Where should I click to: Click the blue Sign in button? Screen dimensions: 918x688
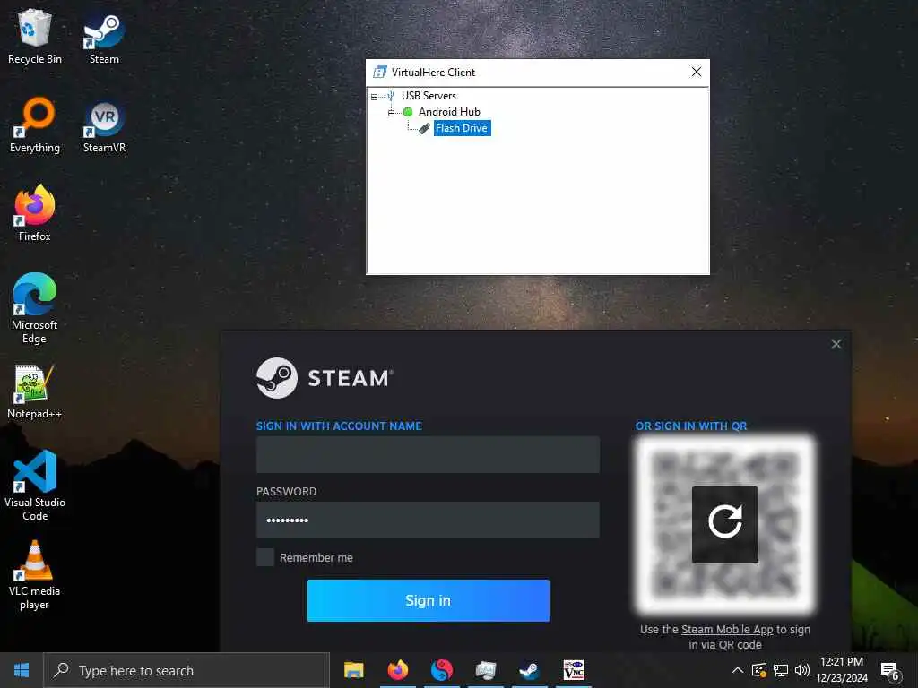click(x=428, y=600)
